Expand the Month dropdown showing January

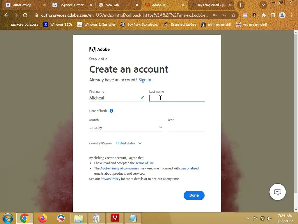pos(126,127)
